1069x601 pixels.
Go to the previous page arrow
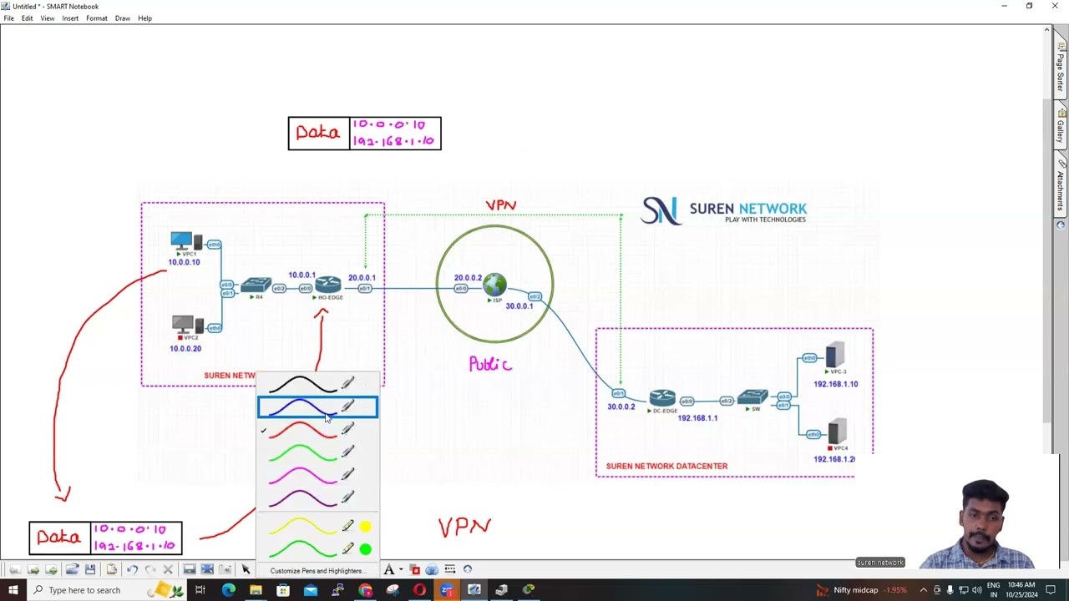click(x=14, y=569)
